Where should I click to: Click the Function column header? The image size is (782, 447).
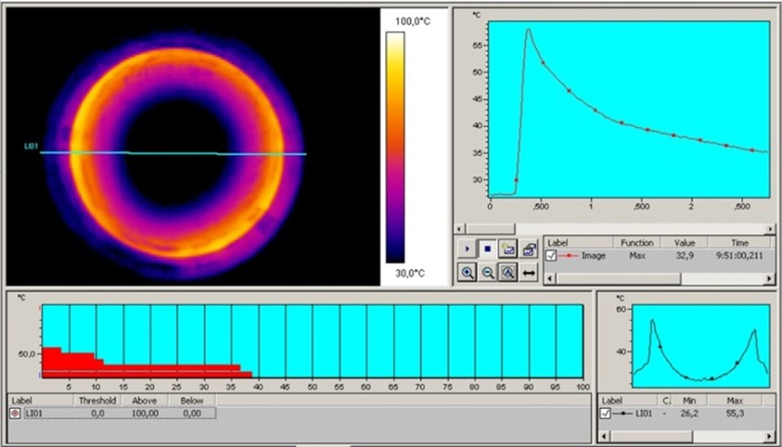coord(637,242)
